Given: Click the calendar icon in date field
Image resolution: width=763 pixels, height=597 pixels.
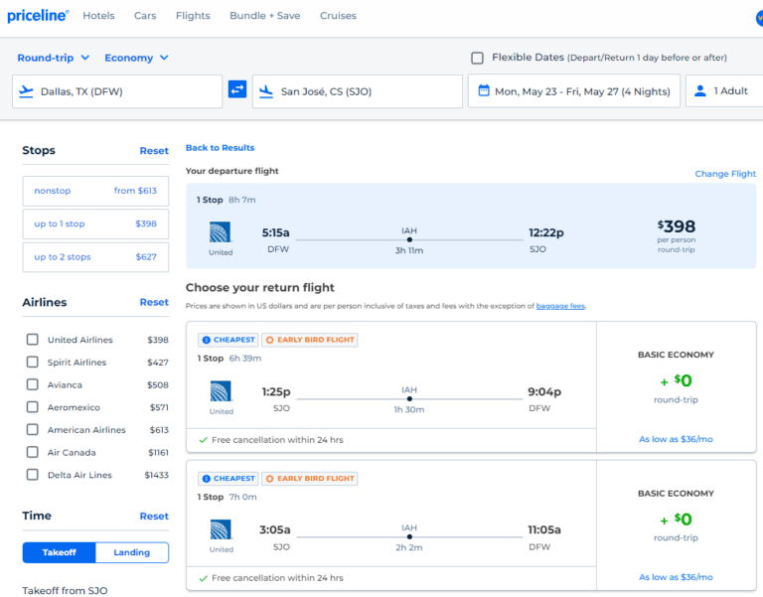Looking at the screenshot, I should (x=484, y=91).
